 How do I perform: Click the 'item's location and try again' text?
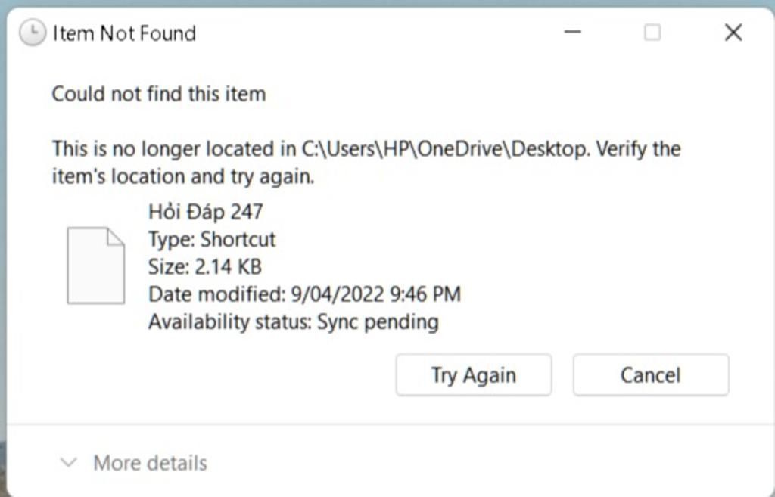183,176
